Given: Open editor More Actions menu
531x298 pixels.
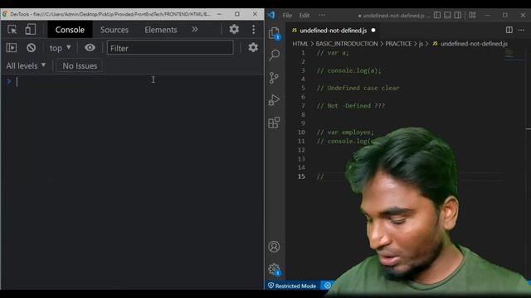Looking at the screenshot, I should (x=521, y=30).
